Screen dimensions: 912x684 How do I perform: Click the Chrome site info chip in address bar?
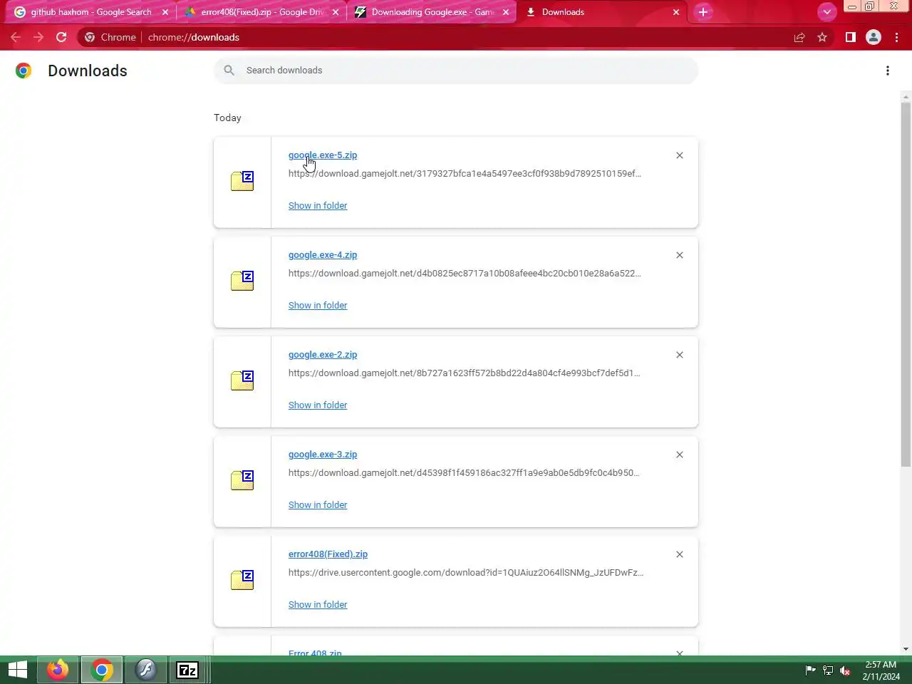click(x=110, y=37)
